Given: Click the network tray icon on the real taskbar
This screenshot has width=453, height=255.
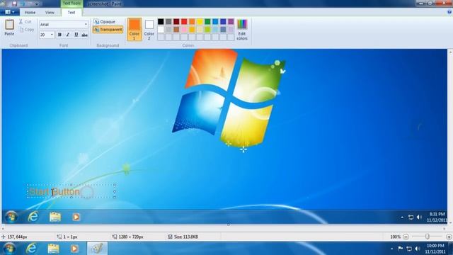Looking at the screenshot, I should [x=409, y=249].
